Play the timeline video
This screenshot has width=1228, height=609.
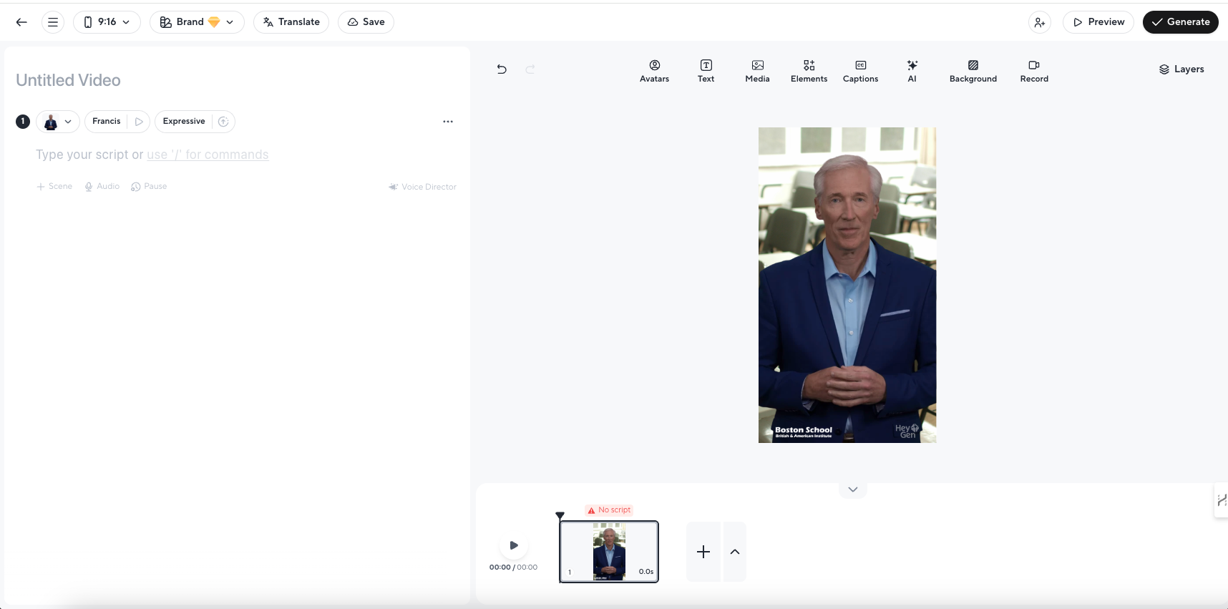(514, 545)
